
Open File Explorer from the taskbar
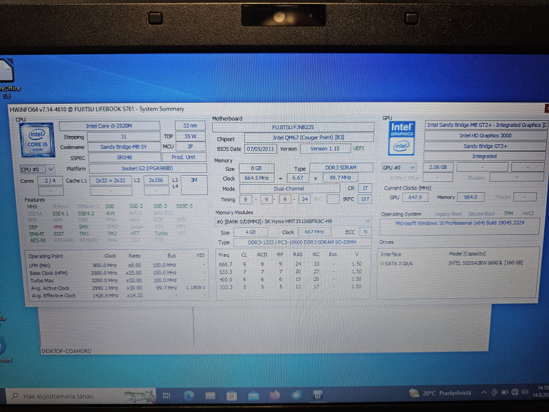coord(210,396)
